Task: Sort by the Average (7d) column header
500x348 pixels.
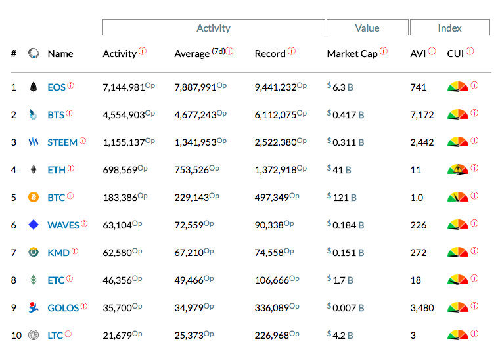Action: 200,53
